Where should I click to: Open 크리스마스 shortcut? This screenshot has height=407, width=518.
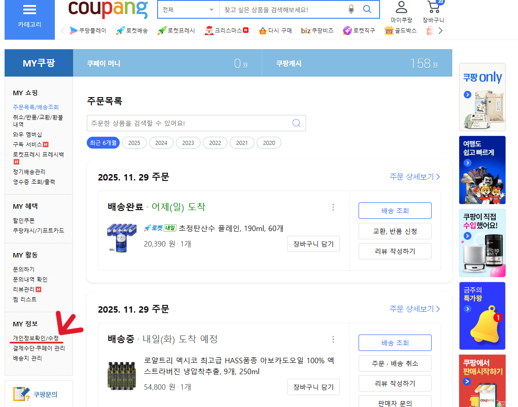pyautogui.click(x=226, y=31)
